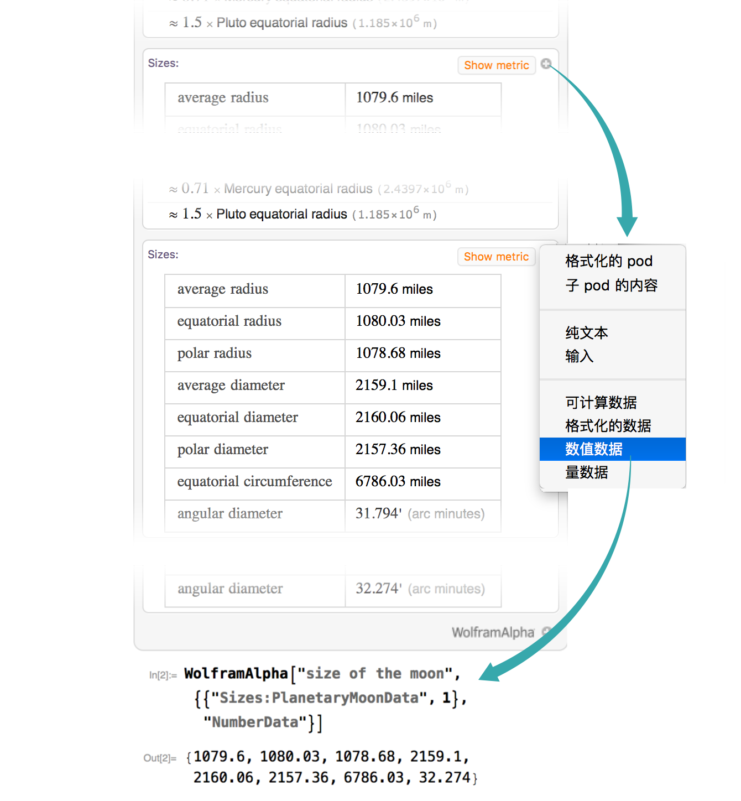Pick '可计算数据' in the menu

(x=613, y=403)
